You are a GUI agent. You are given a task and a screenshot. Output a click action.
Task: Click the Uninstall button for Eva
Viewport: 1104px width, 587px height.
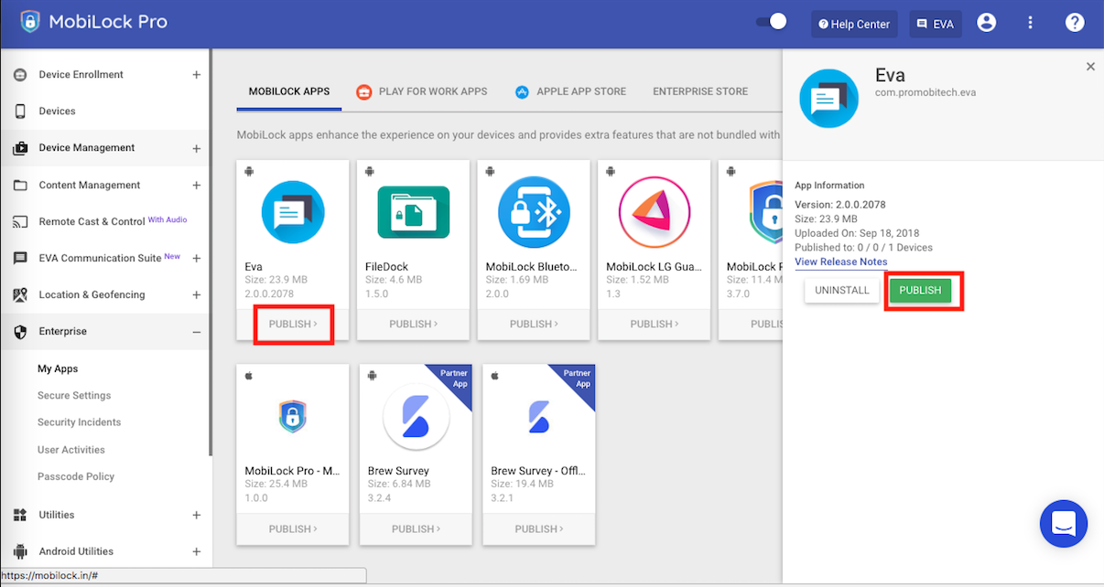pyautogui.click(x=842, y=291)
